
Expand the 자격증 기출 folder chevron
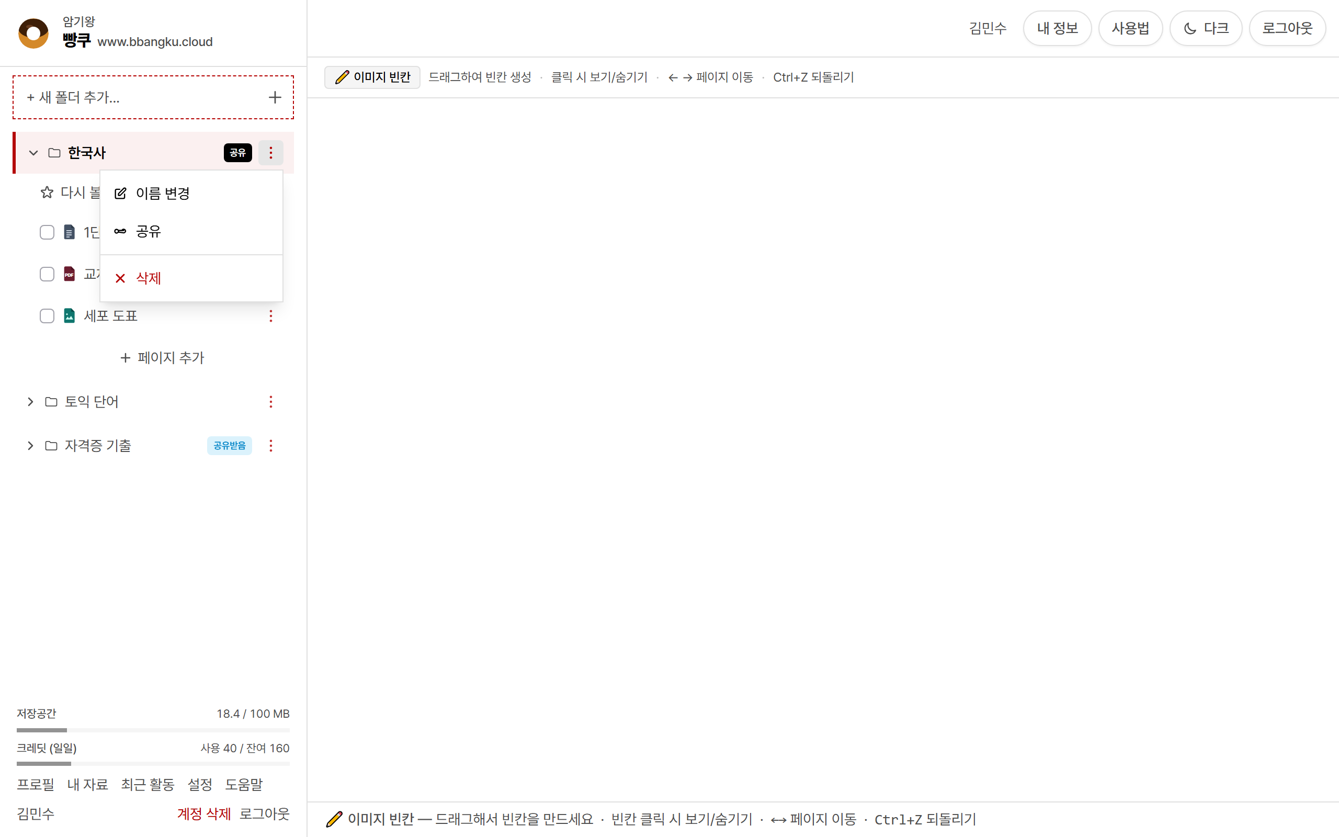coord(30,446)
